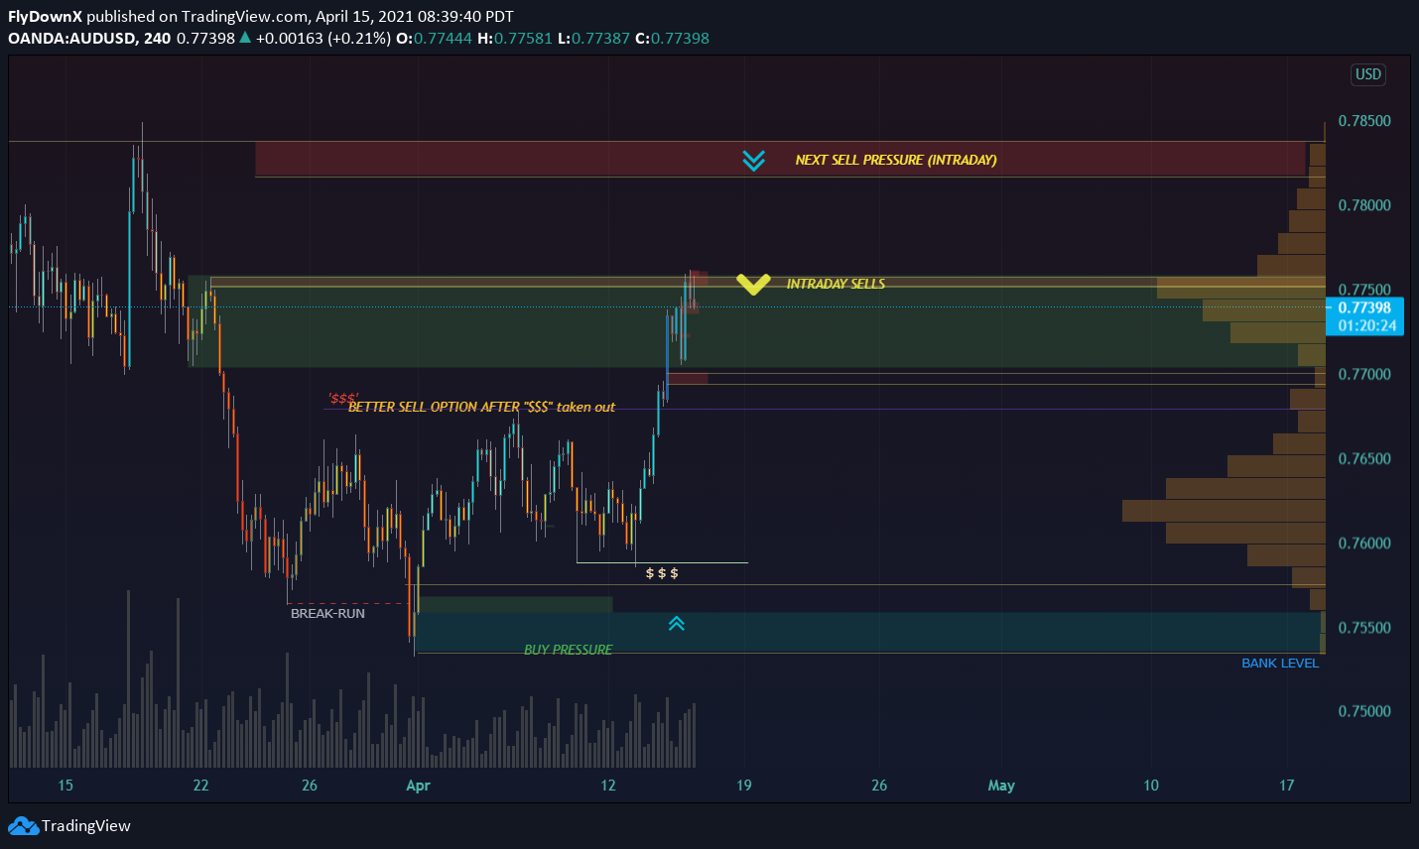Click the TradingView cloud logo icon
1419x849 pixels.
coord(23,825)
